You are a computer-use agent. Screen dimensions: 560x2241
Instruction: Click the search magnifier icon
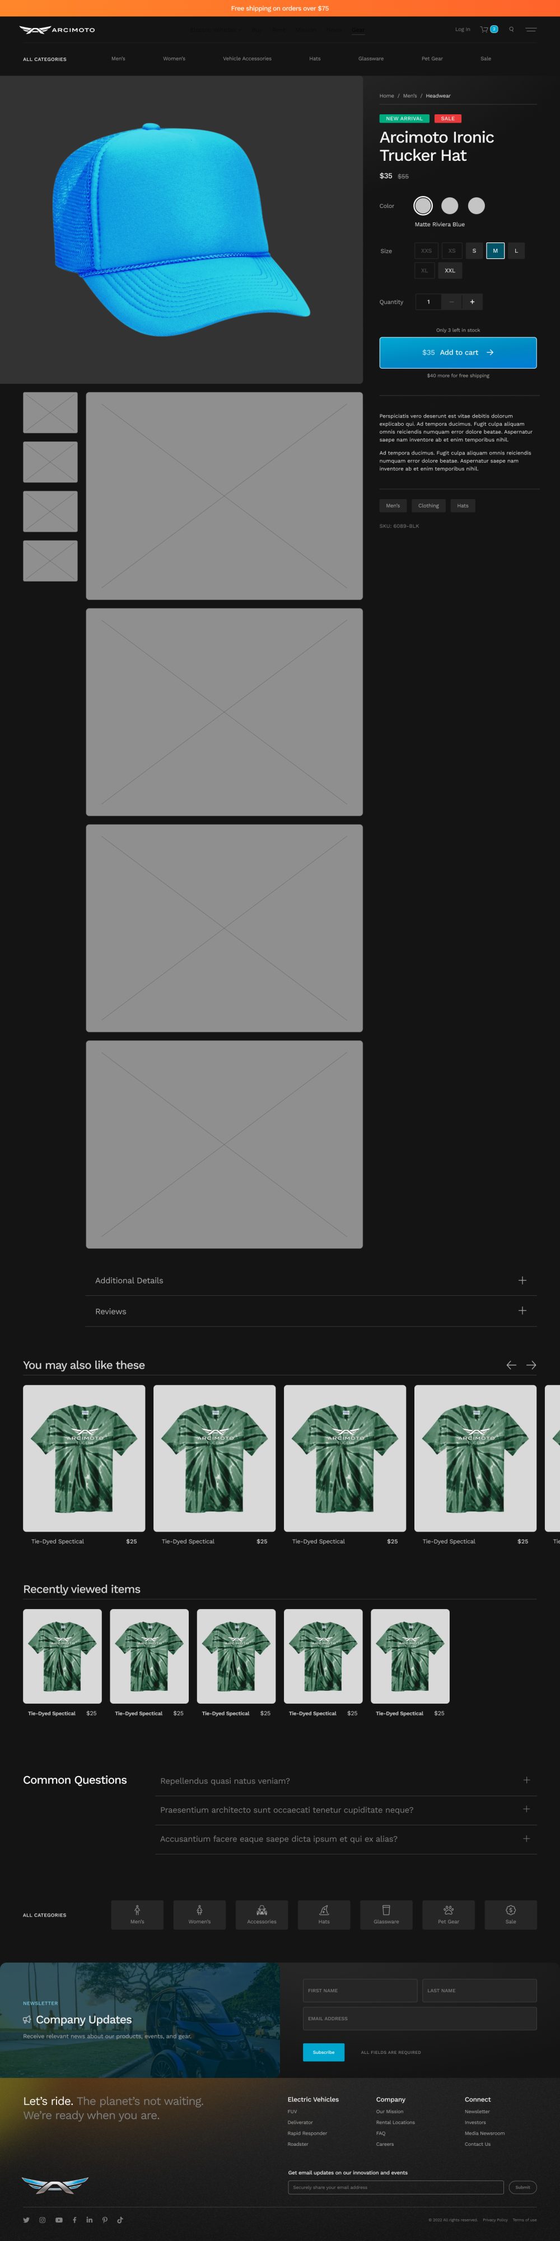pyautogui.click(x=511, y=30)
